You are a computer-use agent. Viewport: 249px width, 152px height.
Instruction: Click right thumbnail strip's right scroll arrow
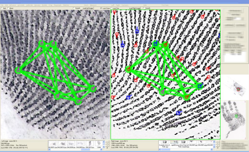(x=212, y=149)
